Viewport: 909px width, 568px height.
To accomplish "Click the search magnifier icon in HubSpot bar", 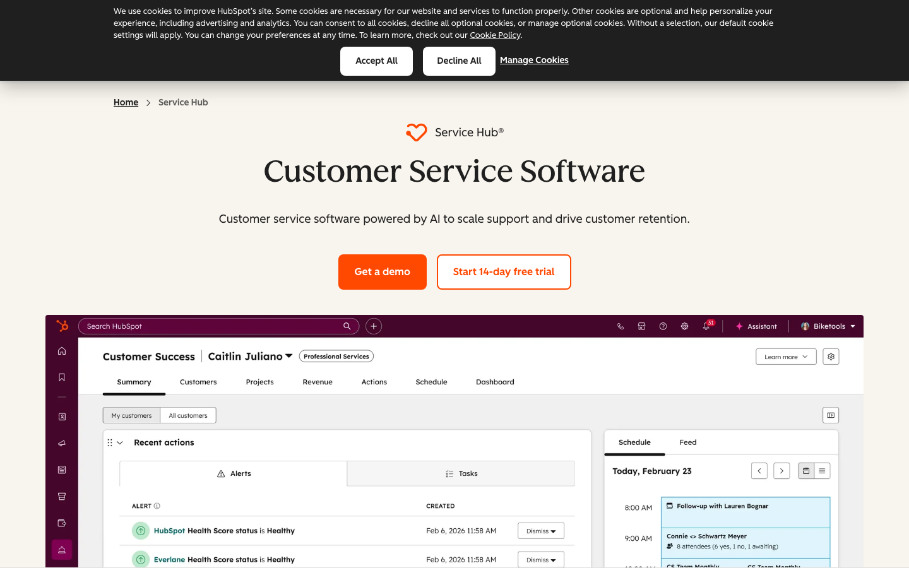I will coord(347,326).
